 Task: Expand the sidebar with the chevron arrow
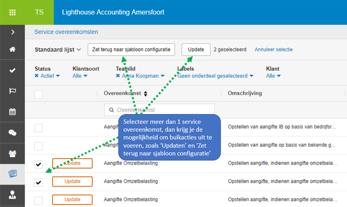[x=12, y=32]
